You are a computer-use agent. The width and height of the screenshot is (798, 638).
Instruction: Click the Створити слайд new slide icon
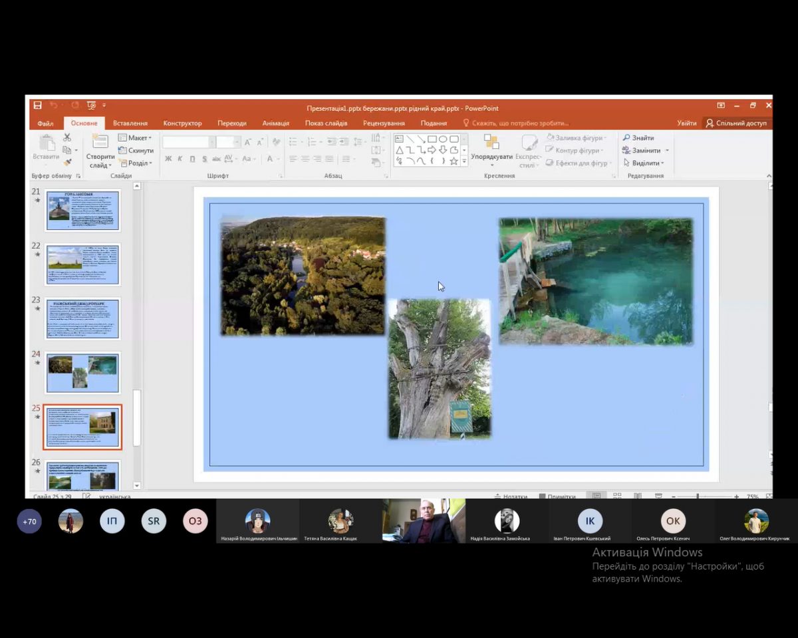pos(100,142)
